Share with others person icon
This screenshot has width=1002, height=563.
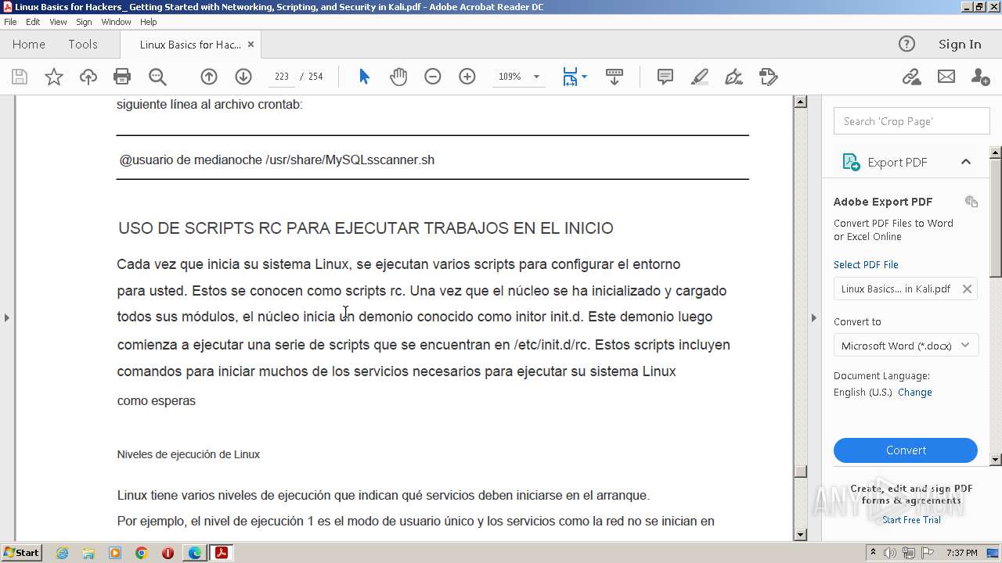pos(980,77)
